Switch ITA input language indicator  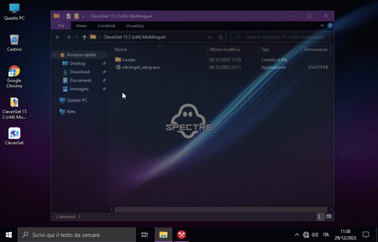tap(325, 235)
